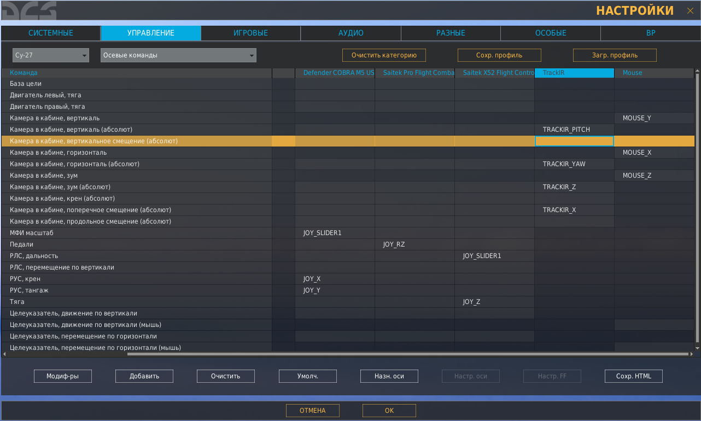Select the ВР tab
The height and width of the screenshot is (421, 701).
pos(651,33)
